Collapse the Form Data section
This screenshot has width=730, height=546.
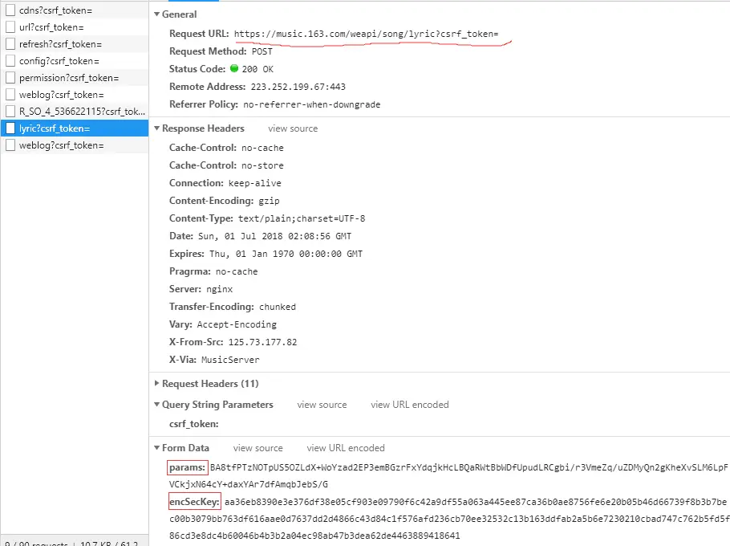(x=157, y=448)
